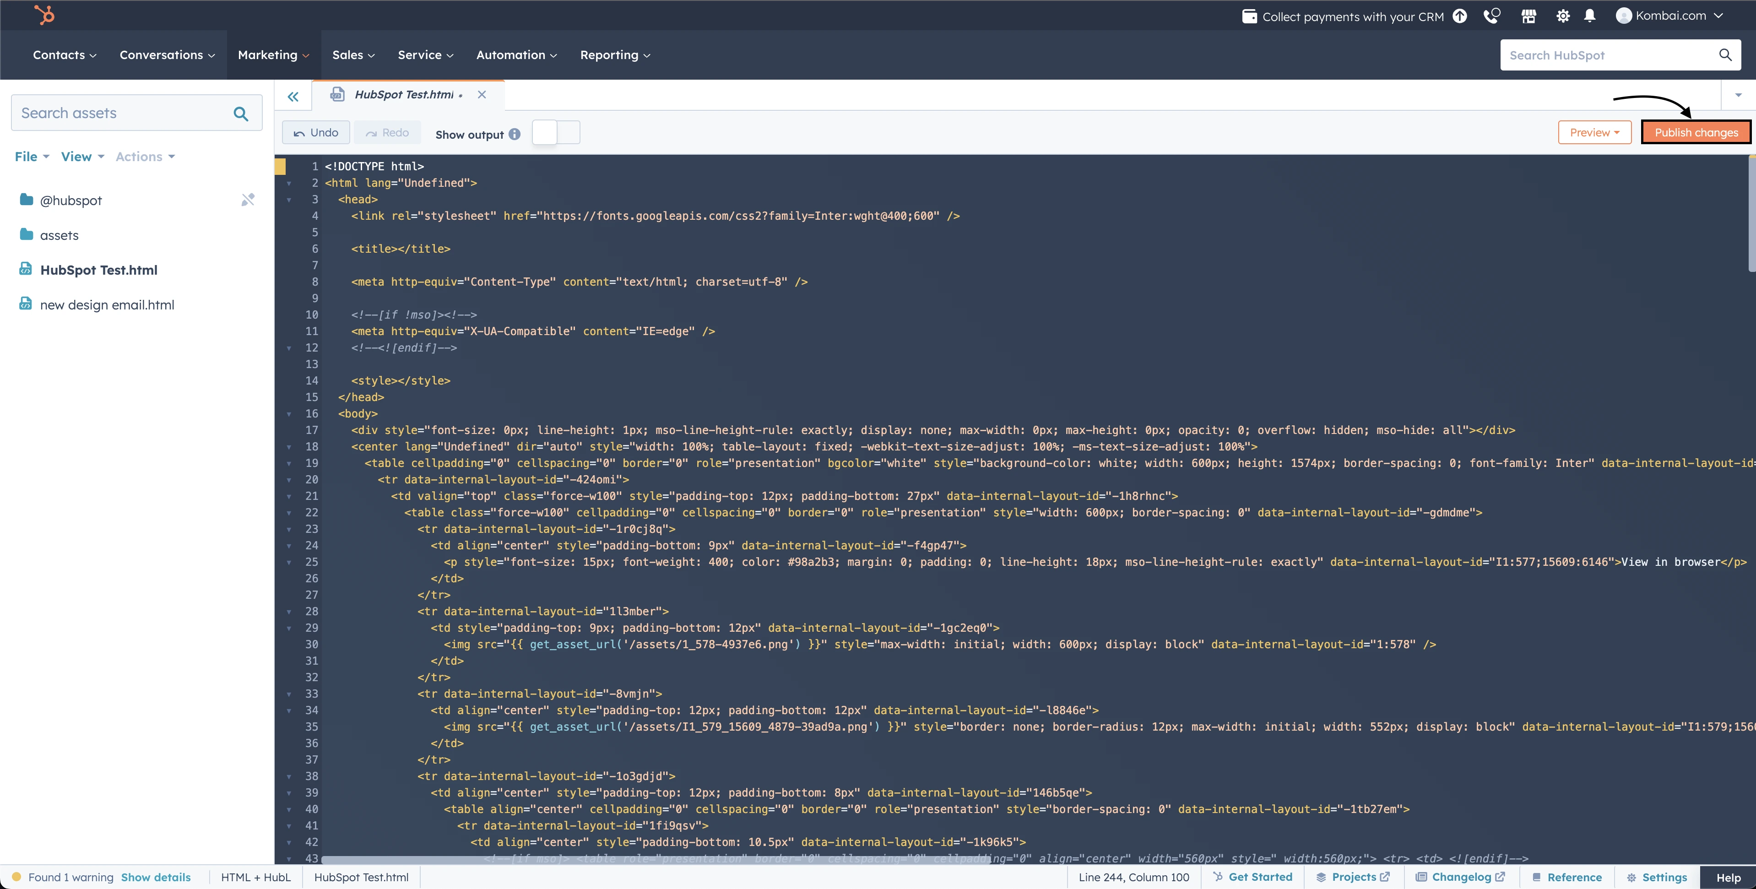Collapse code fold arrow at line 16 body

coord(289,414)
